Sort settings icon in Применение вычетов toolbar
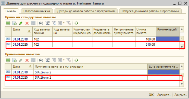The image size is (189, 99). 47,60
